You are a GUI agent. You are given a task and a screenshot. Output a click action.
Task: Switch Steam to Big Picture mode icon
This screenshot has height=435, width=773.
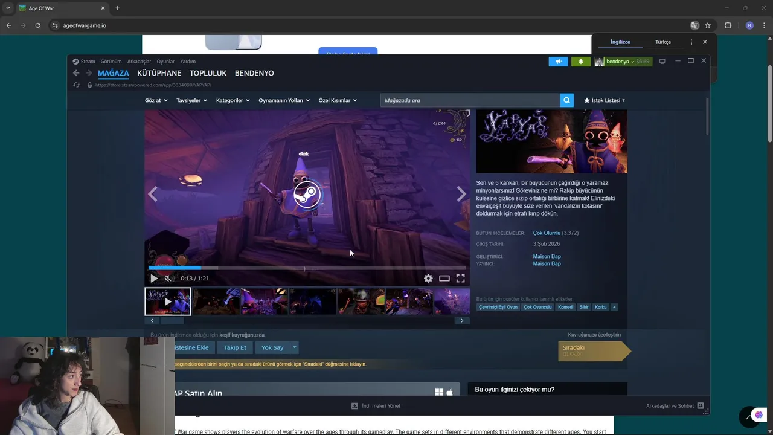pyautogui.click(x=662, y=62)
